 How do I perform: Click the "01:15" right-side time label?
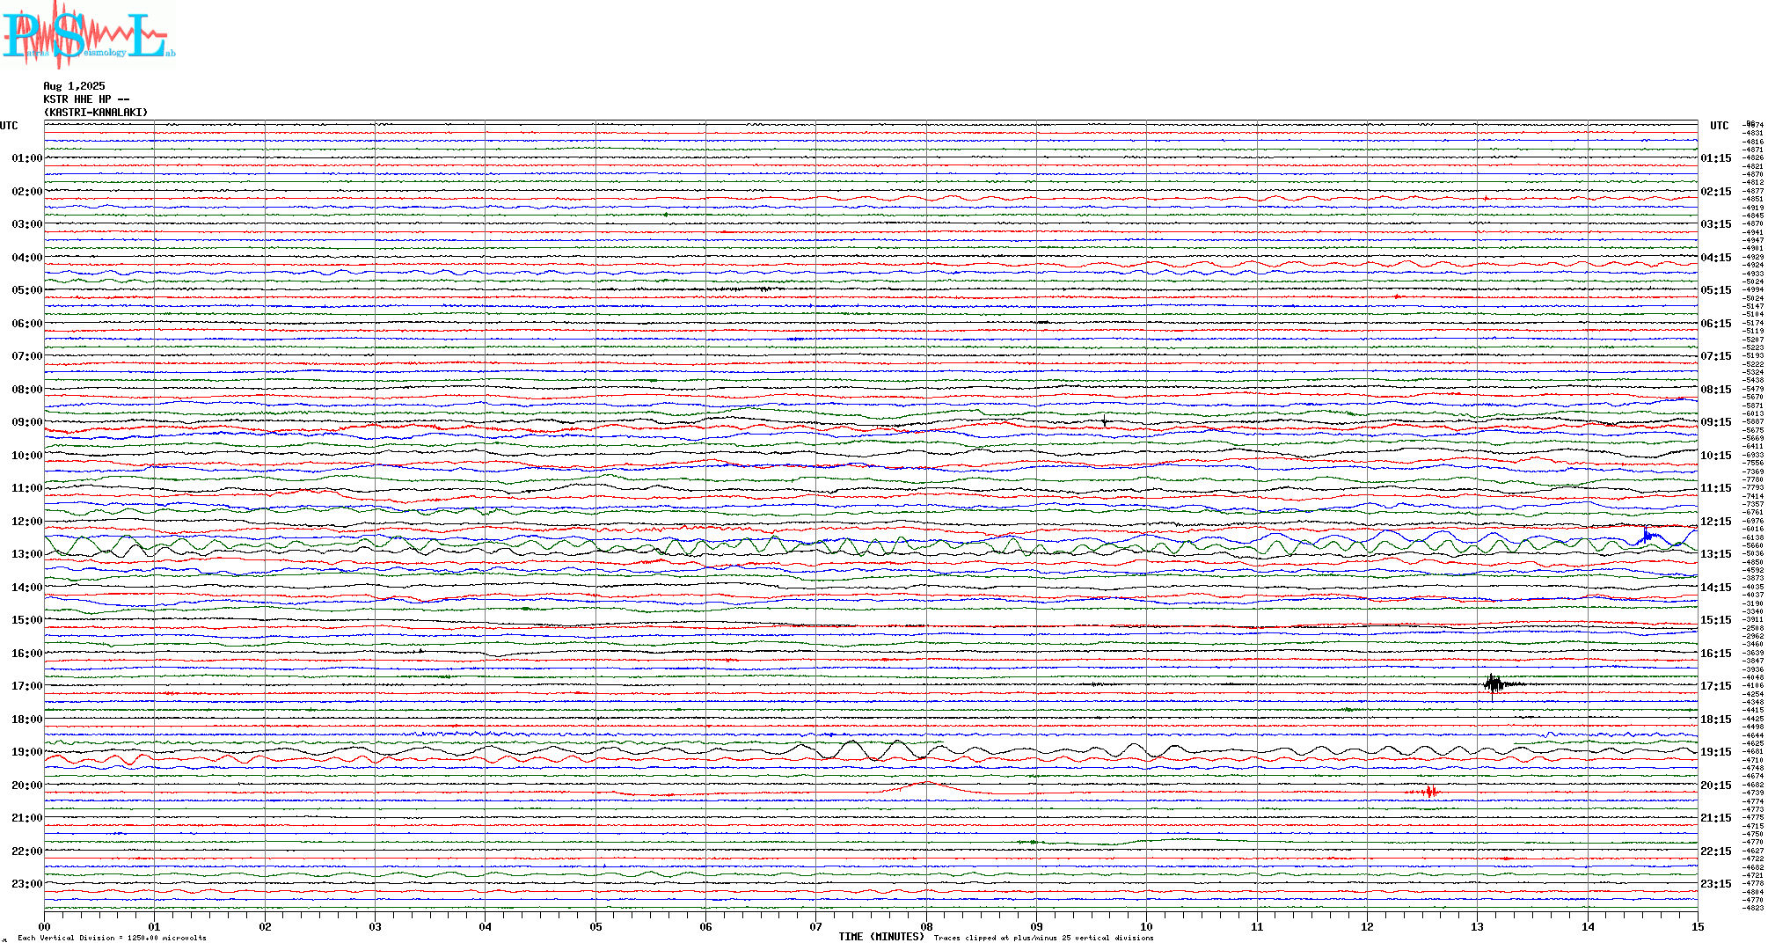pyautogui.click(x=1716, y=158)
